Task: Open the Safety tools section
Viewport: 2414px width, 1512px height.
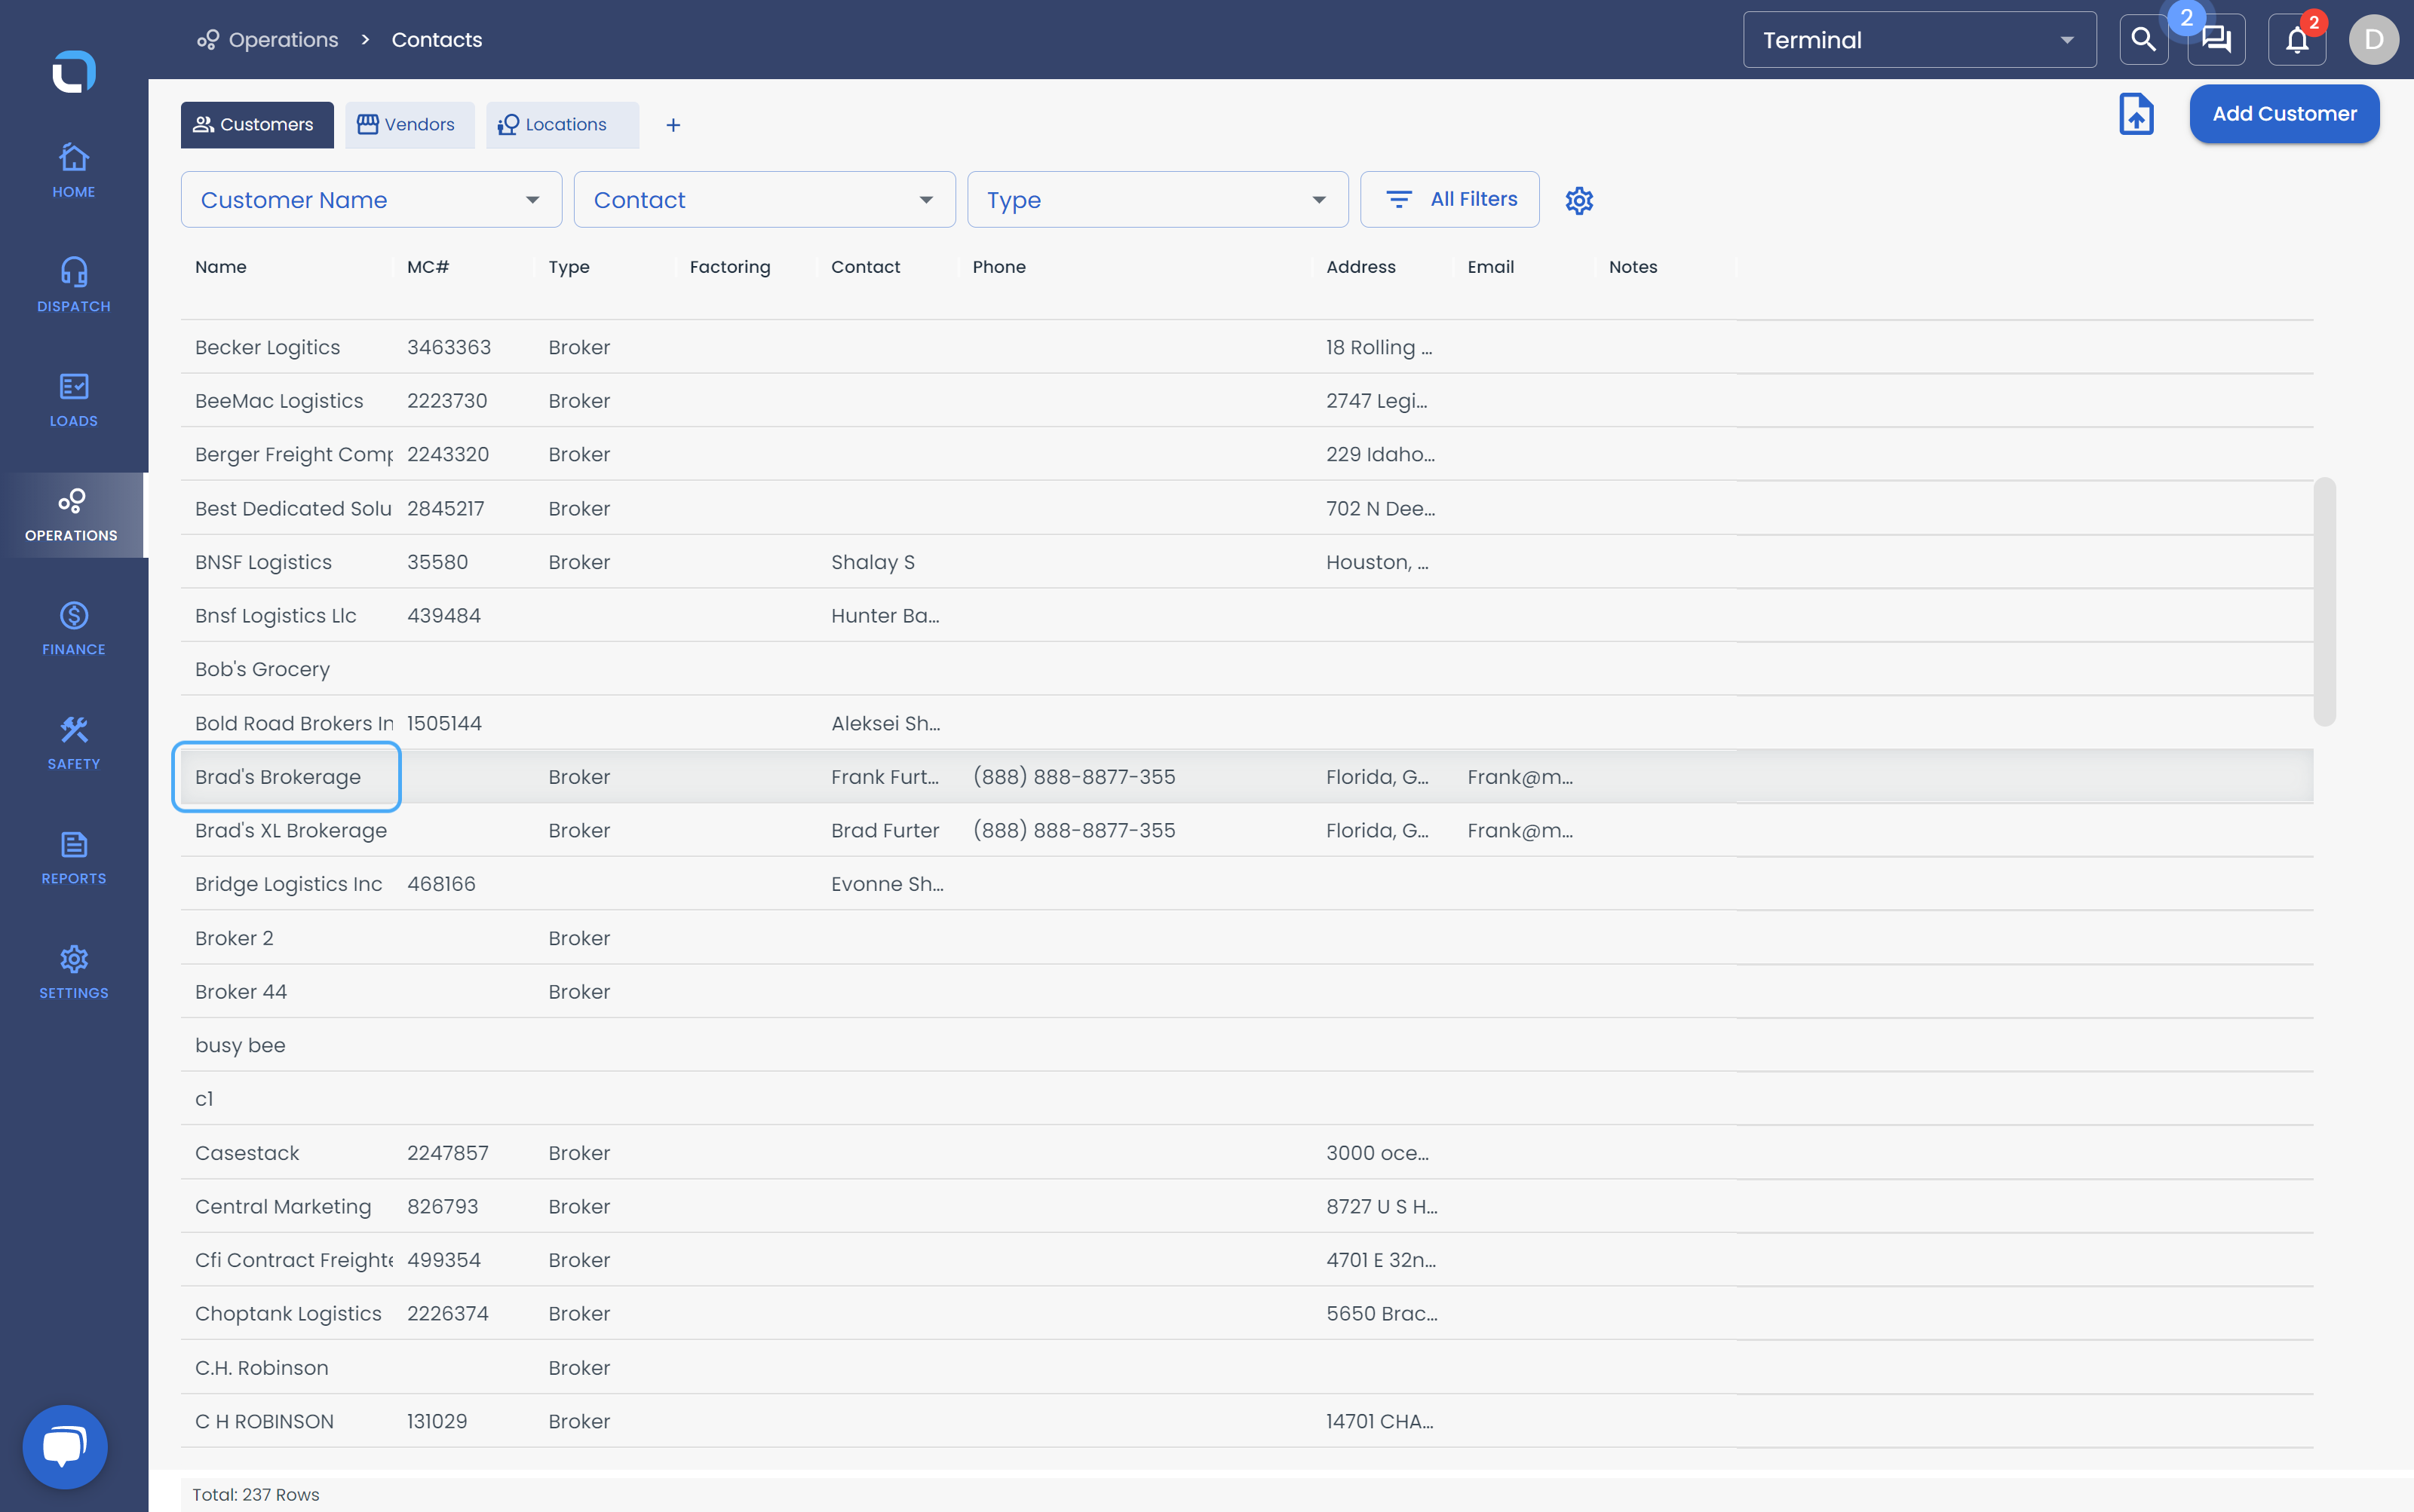Action: click(x=73, y=743)
